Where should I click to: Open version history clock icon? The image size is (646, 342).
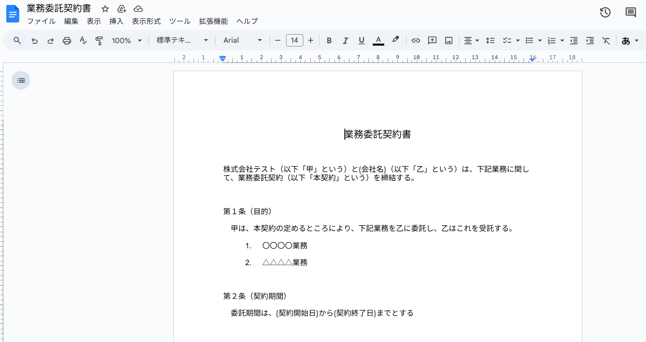click(x=605, y=12)
